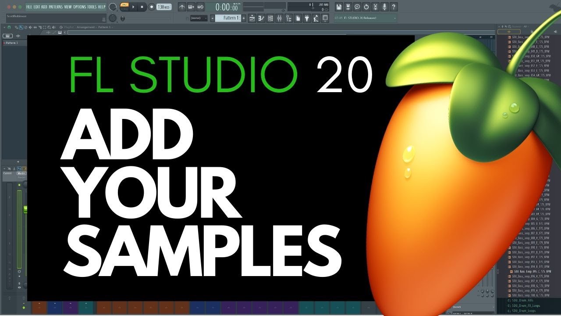561x316 pixels.
Task: Click the Record button
Action: pos(152,7)
